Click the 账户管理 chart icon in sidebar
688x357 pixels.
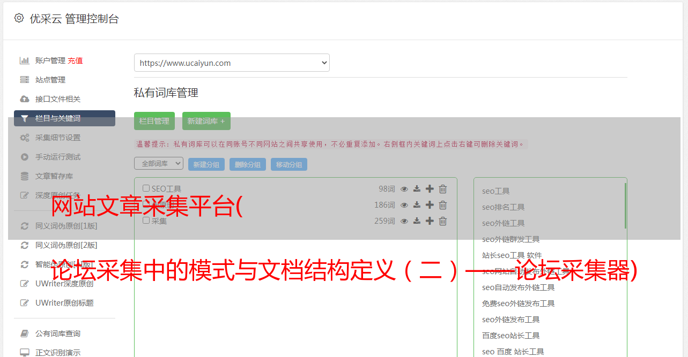click(25, 60)
